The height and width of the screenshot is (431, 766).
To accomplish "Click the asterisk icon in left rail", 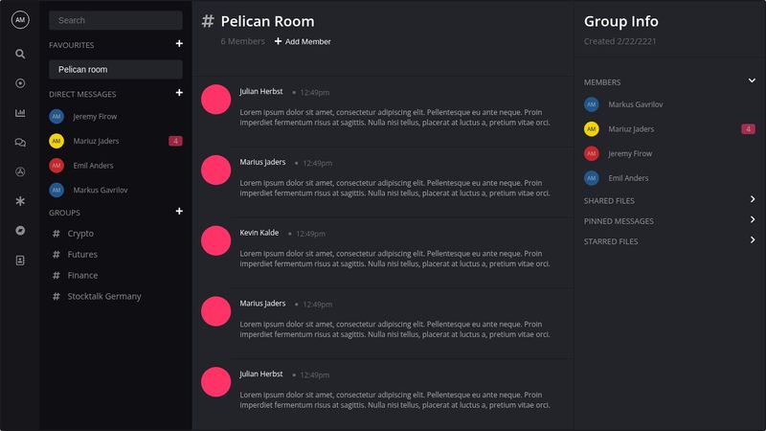I will tap(20, 201).
